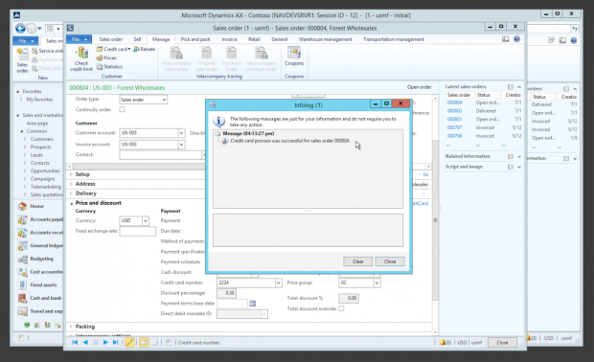Click the Contact input field
594x362 pixels.
pyautogui.click(x=161, y=155)
